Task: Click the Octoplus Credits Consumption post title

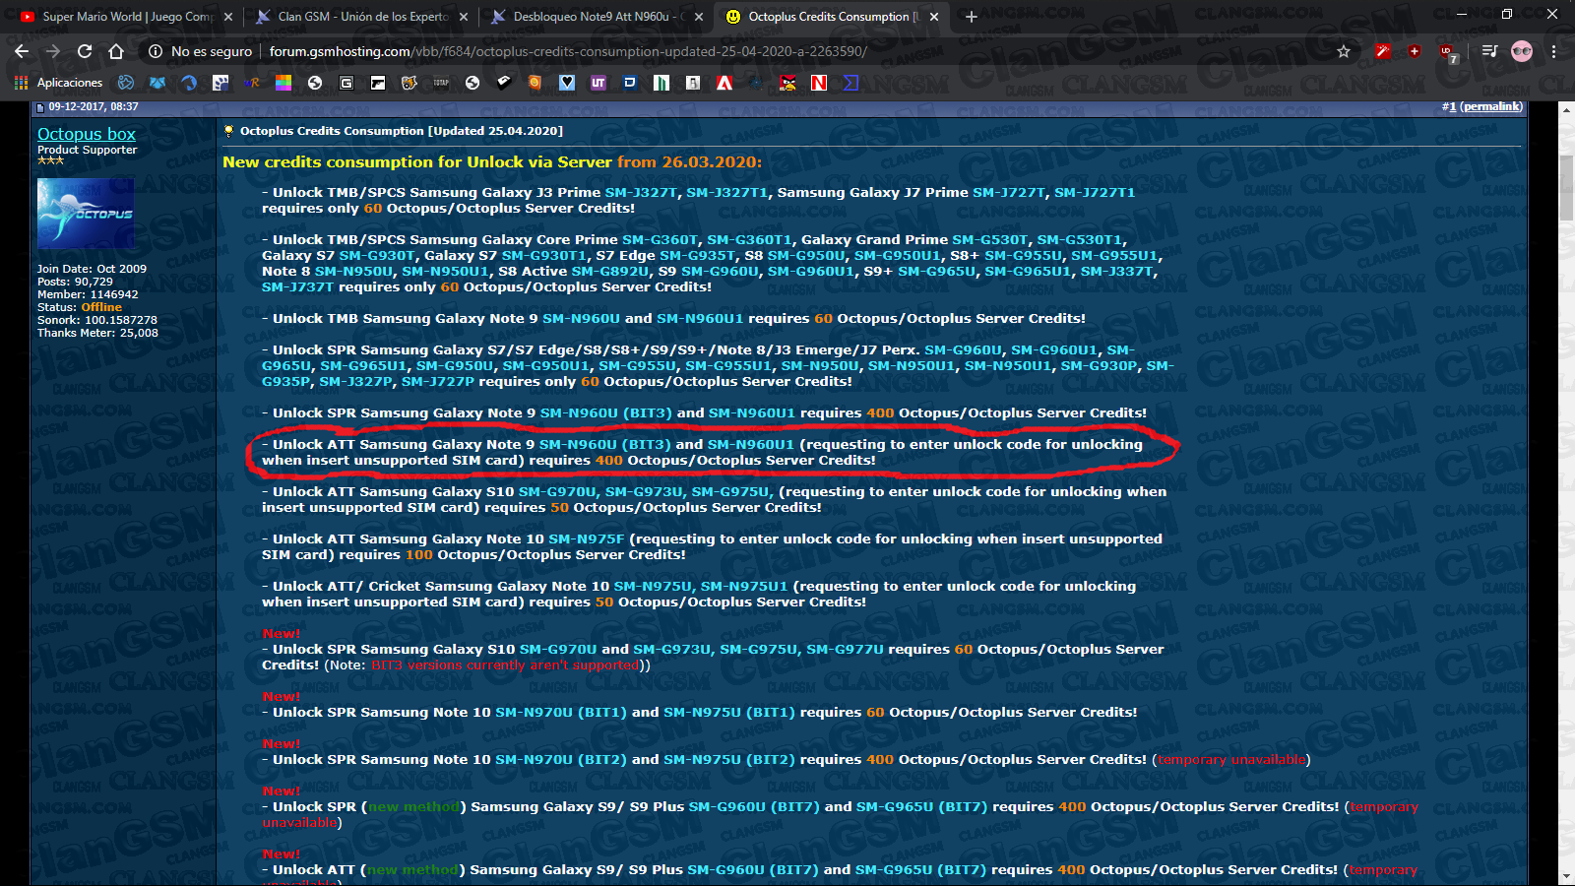Action: 402,131
